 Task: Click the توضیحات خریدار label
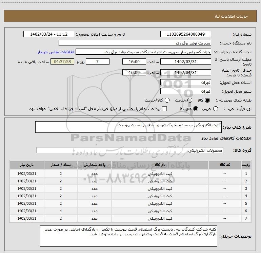[x=235, y=236]
